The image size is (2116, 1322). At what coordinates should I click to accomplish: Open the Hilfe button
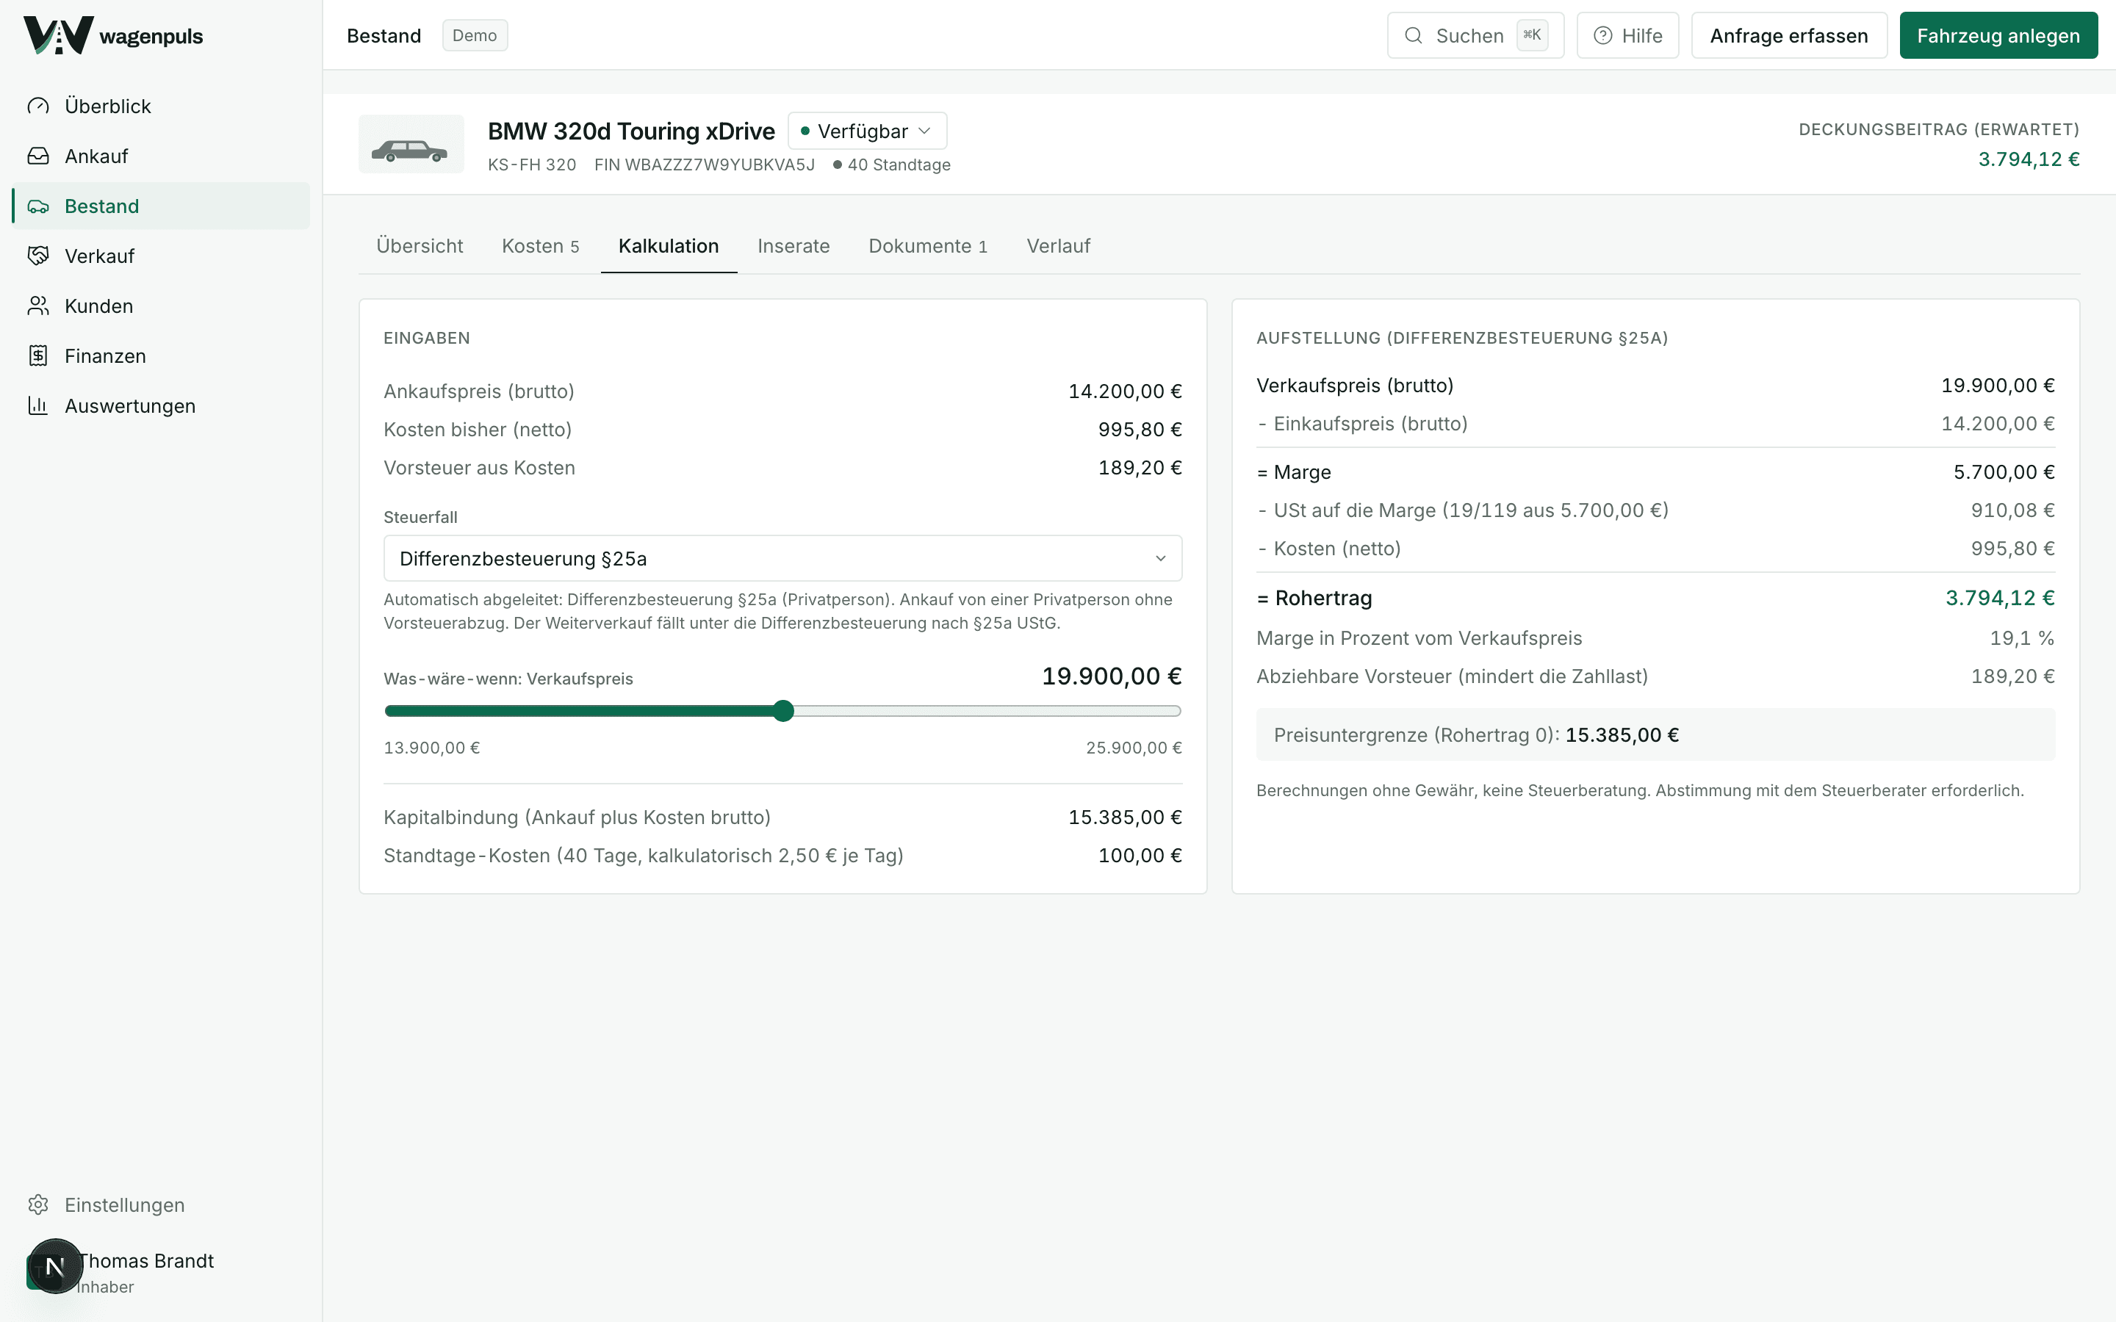tap(1627, 36)
